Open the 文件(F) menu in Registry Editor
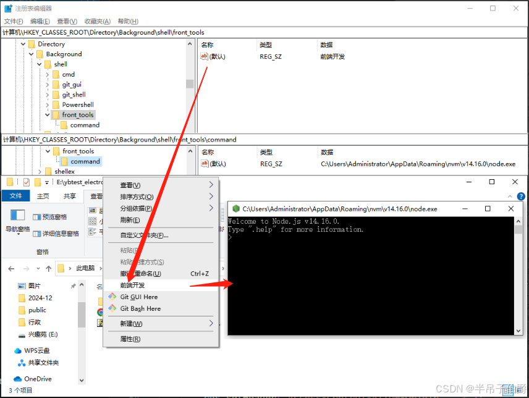 pyautogui.click(x=14, y=21)
